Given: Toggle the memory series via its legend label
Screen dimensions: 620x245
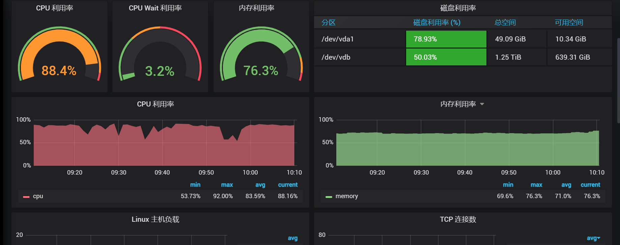Looking at the screenshot, I should (346, 196).
